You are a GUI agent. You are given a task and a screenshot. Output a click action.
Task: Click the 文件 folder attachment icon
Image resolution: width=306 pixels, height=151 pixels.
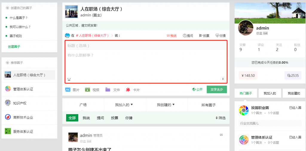point(108,90)
